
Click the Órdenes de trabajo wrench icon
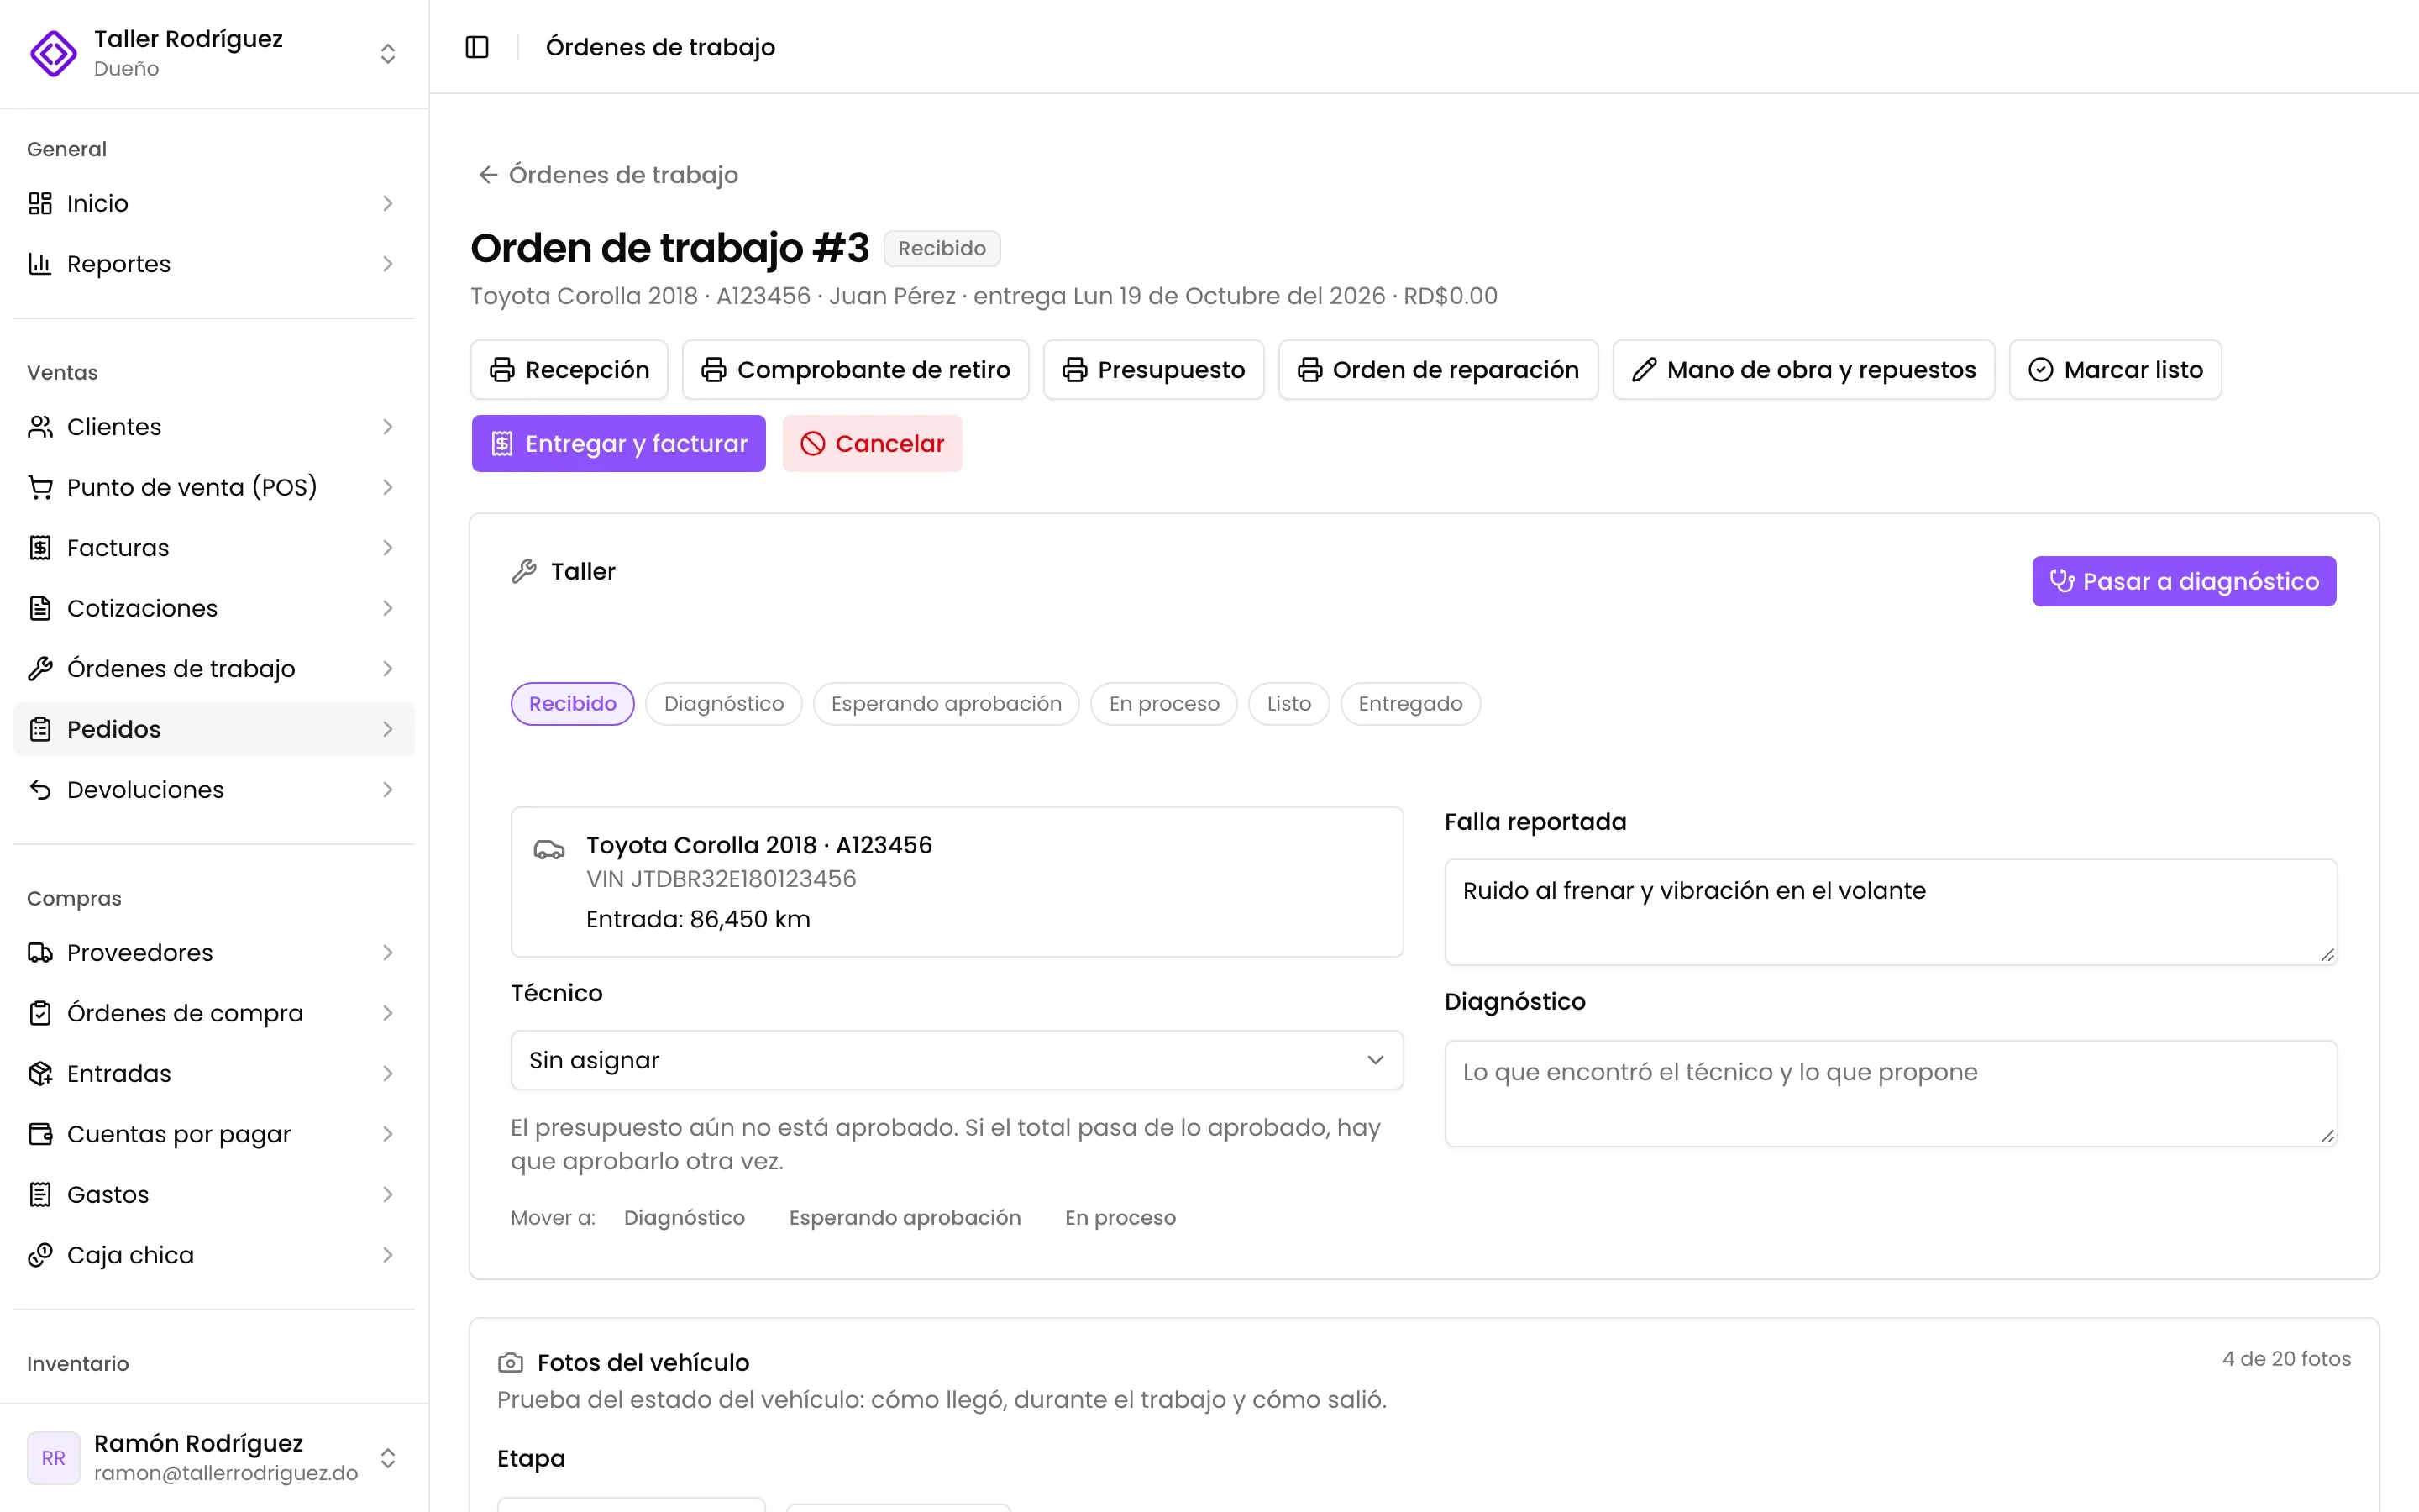(40, 669)
